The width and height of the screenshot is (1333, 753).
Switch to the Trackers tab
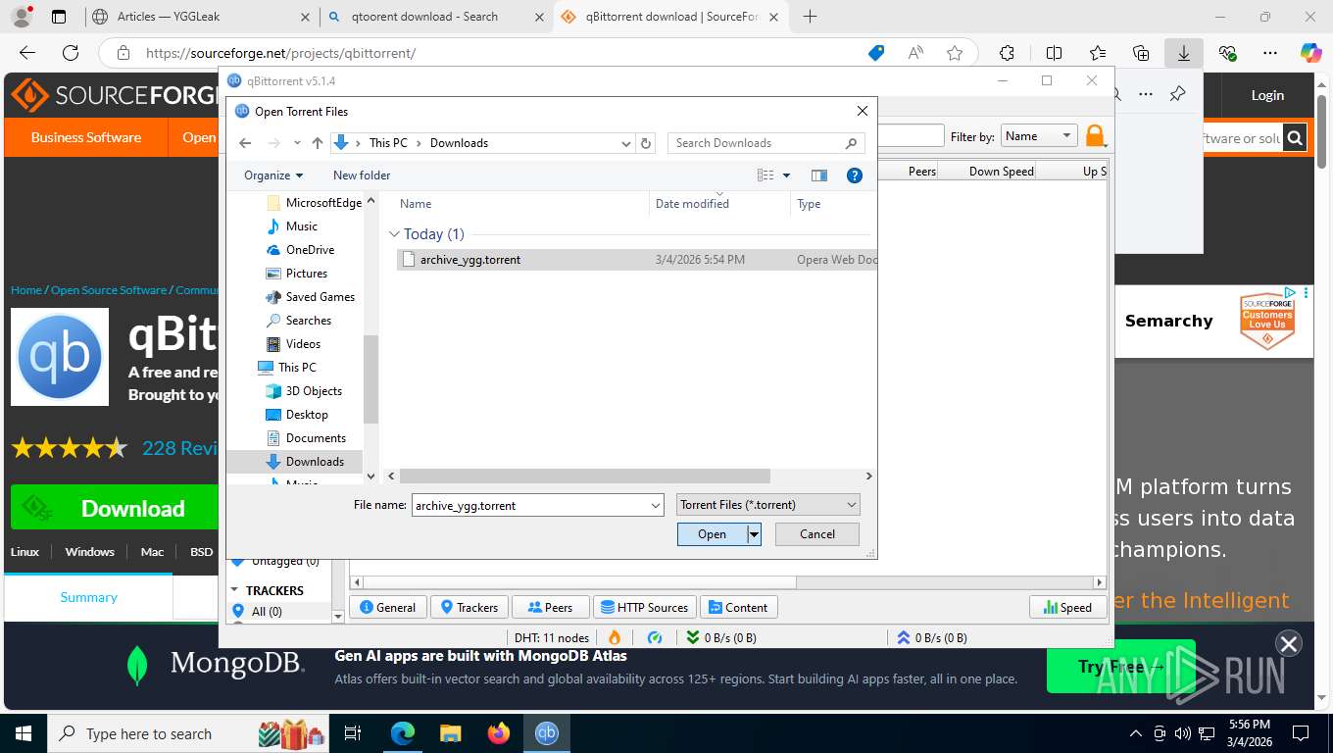(469, 608)
